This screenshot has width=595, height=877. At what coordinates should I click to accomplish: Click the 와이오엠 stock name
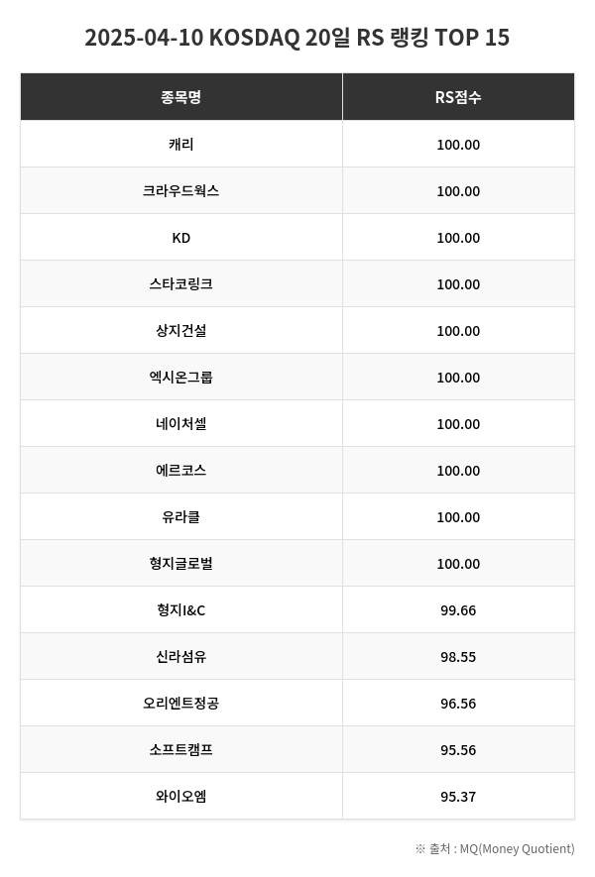click(x=180, y=797)
